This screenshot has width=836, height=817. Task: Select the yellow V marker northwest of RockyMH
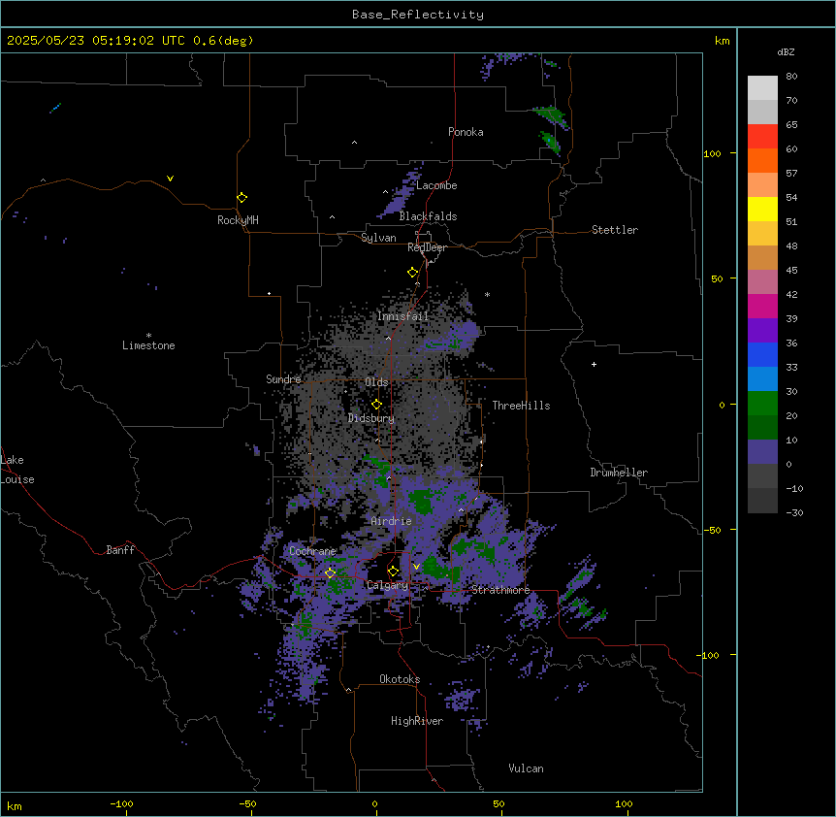pyautogui.click(x=170, y=179)
